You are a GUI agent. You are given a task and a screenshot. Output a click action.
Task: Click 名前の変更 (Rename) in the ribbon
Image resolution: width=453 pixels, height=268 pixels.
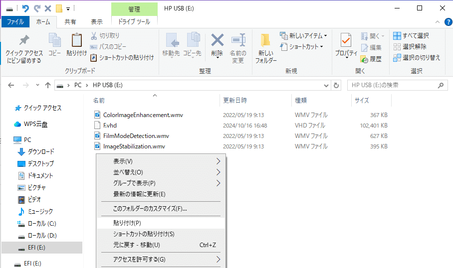(x=238, y=48)
